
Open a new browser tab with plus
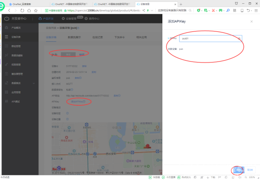[x=181, y=4]
